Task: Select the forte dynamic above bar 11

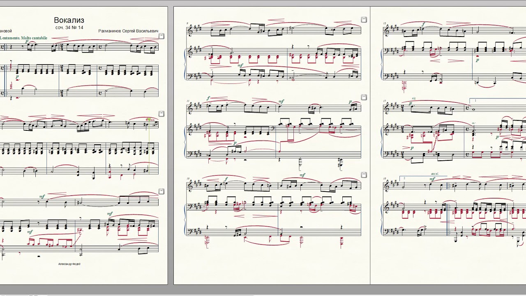Action: (208, 99)
